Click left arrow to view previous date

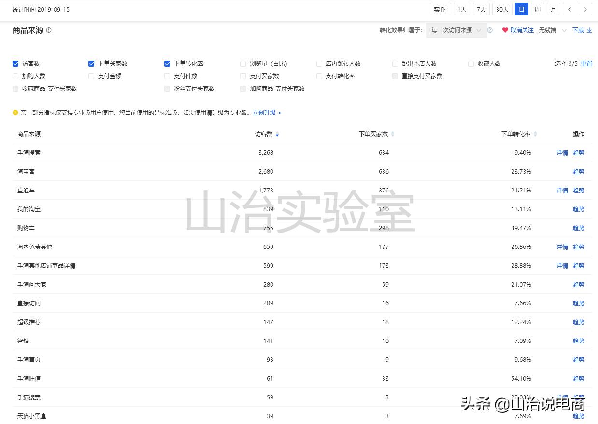[x=570, y=9]
